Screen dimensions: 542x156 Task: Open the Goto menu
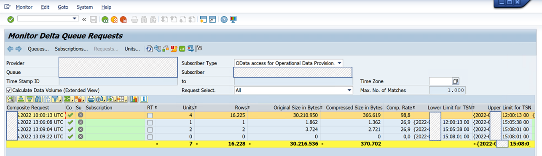click(x=63, y=7)
